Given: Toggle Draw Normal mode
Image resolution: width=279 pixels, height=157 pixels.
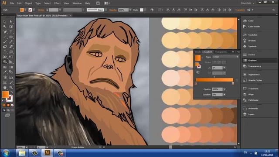Looking at the screenshot, I should click(4, 110).
